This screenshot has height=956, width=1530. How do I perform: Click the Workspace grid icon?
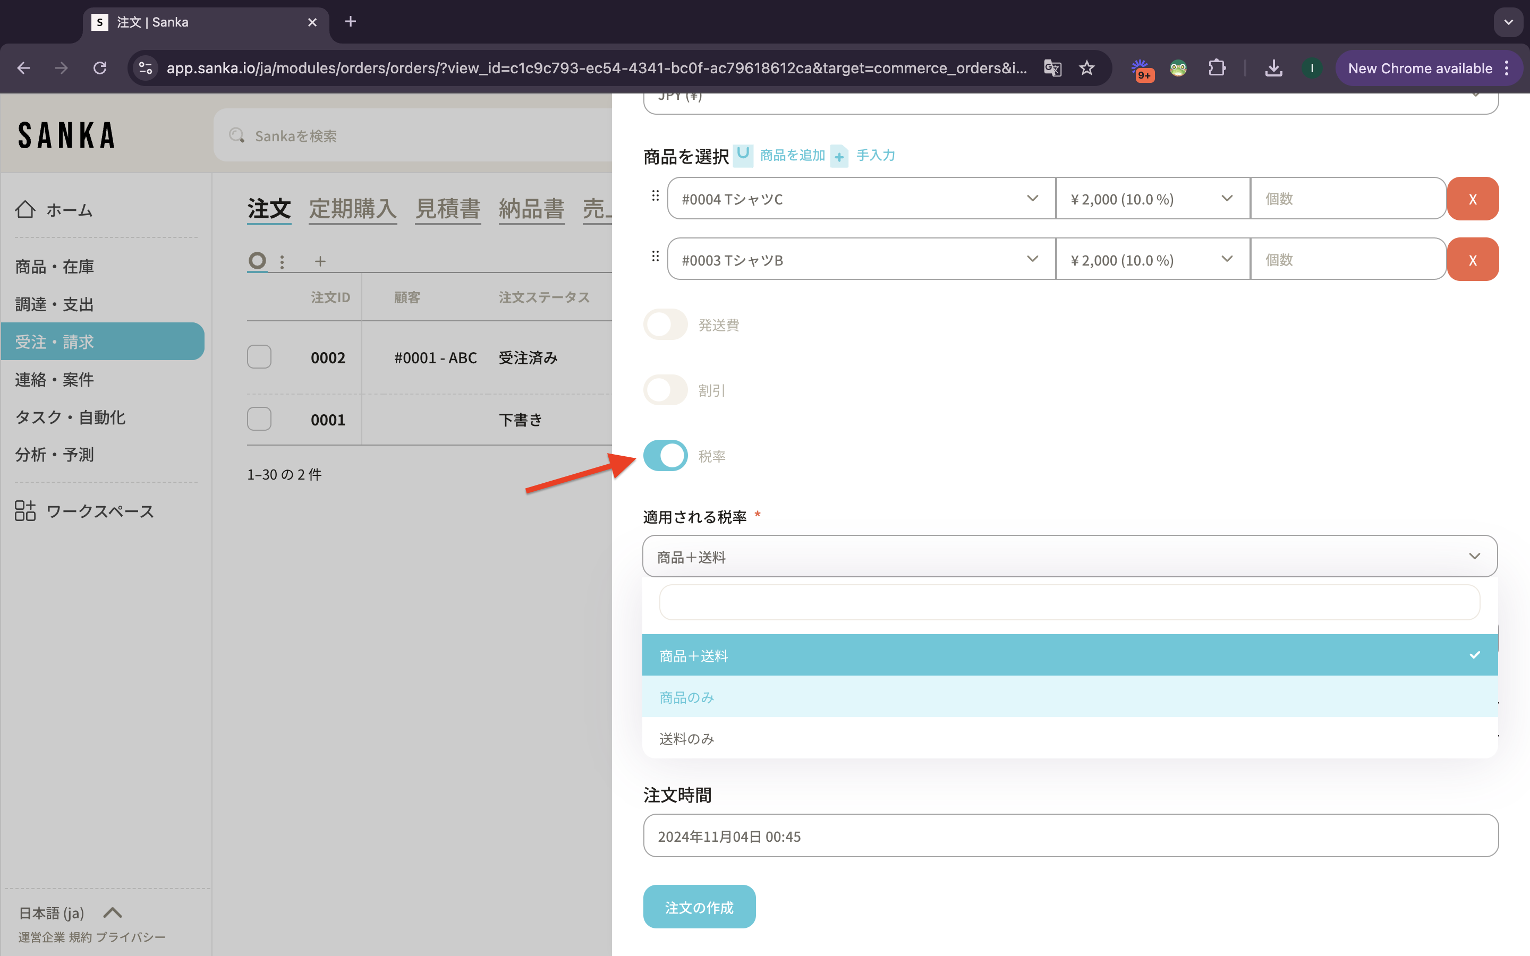[25, 511]
